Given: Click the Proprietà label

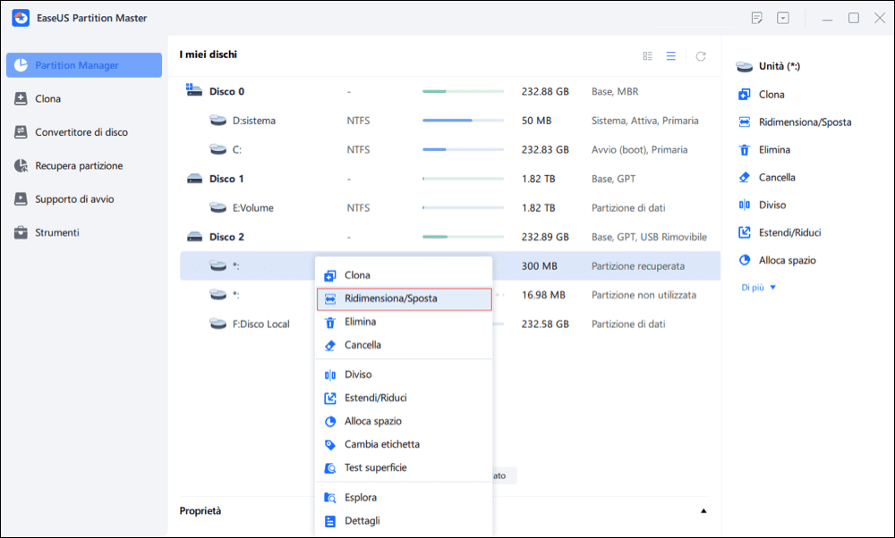Looking at the screenshot, I should click(x=200, y=511).
